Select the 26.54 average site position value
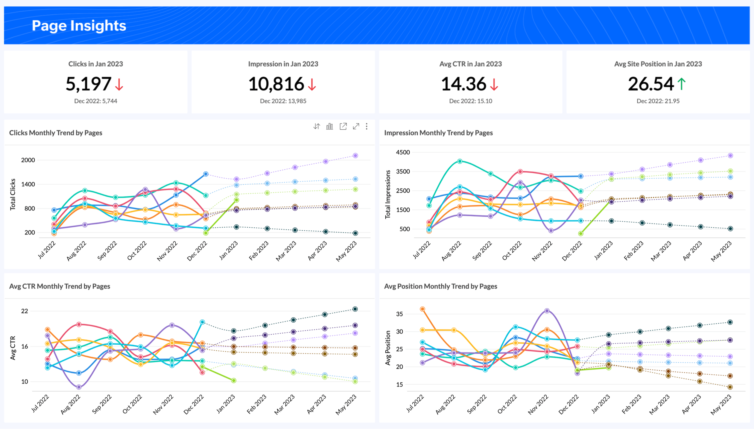 point(651,84)
